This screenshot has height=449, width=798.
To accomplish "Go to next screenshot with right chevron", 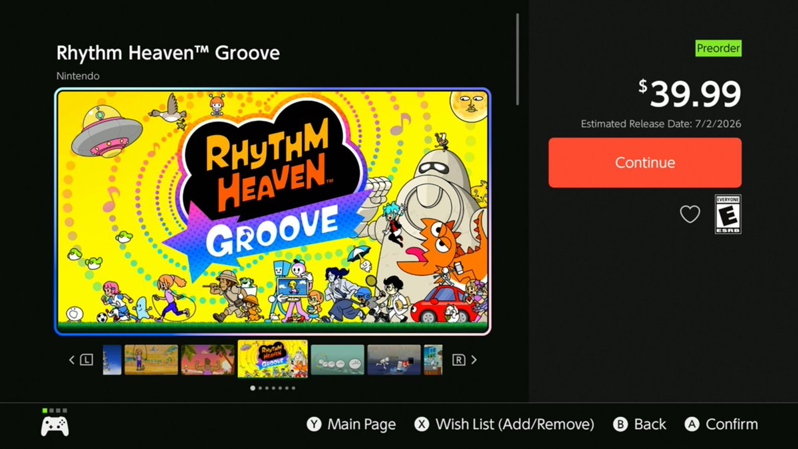I will pyautogui.click(x=474, y=360).
